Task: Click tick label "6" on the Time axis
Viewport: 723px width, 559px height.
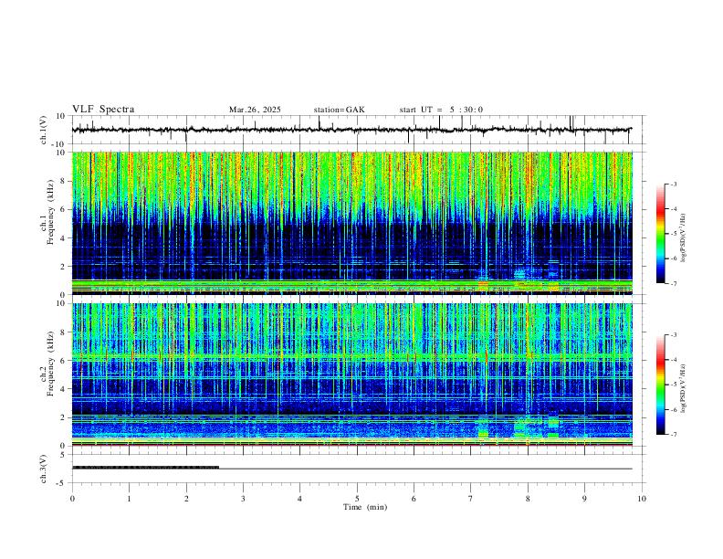Action: 414,499
